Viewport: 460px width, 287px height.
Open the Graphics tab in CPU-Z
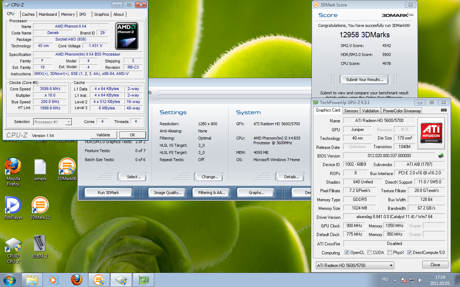(x=102, y=14)
